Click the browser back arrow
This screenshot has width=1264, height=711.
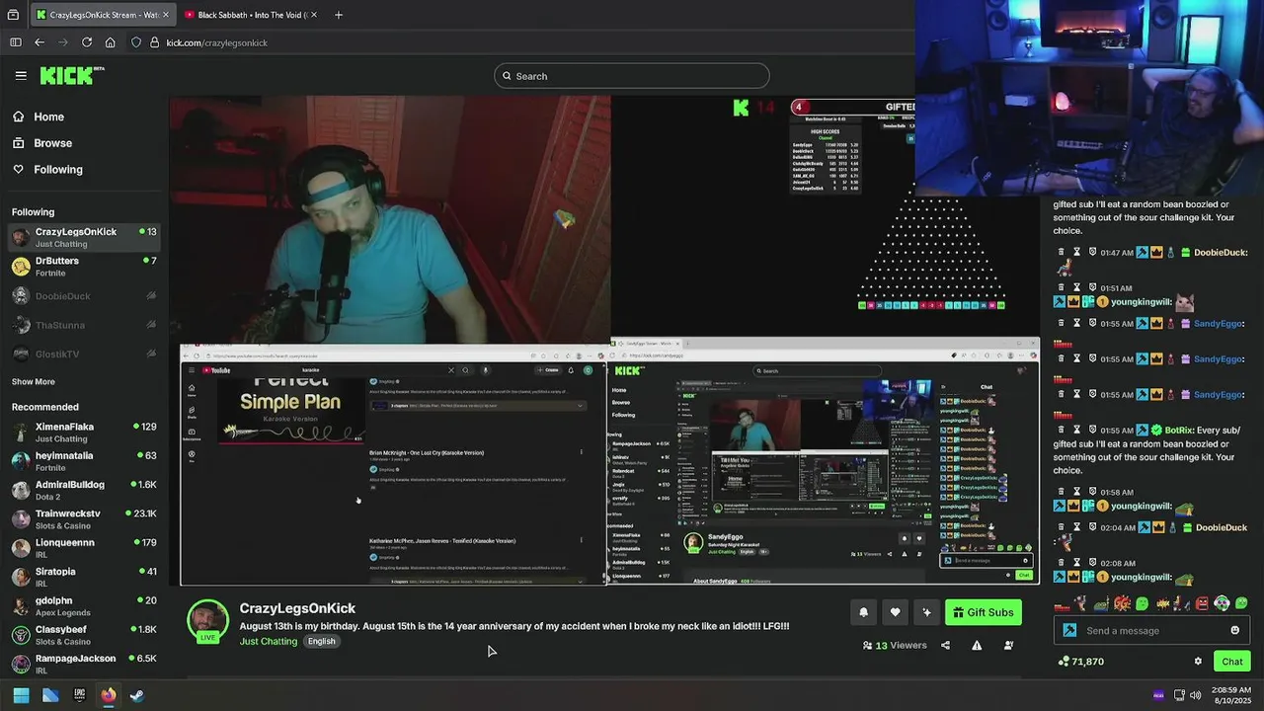pyautogui.click(x=39, y=42)
